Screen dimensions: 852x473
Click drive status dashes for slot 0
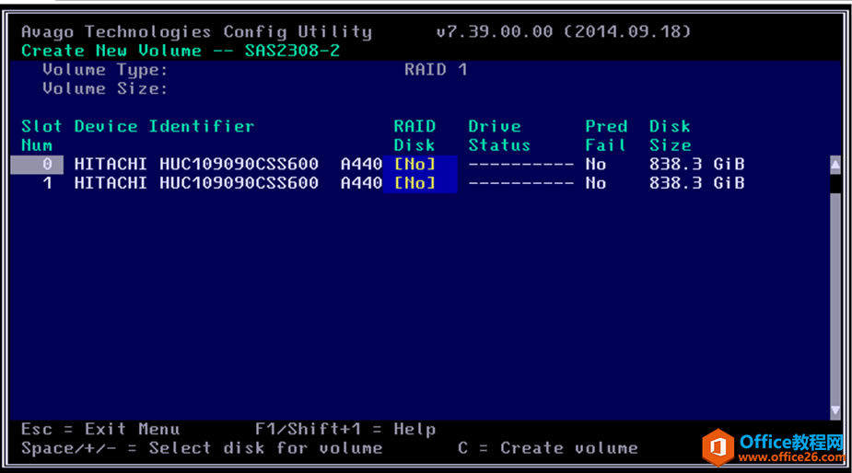521,164
